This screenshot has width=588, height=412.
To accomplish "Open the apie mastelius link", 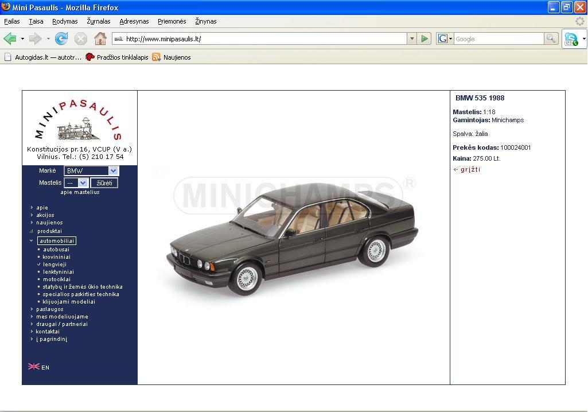I will [x=80, y=192].
